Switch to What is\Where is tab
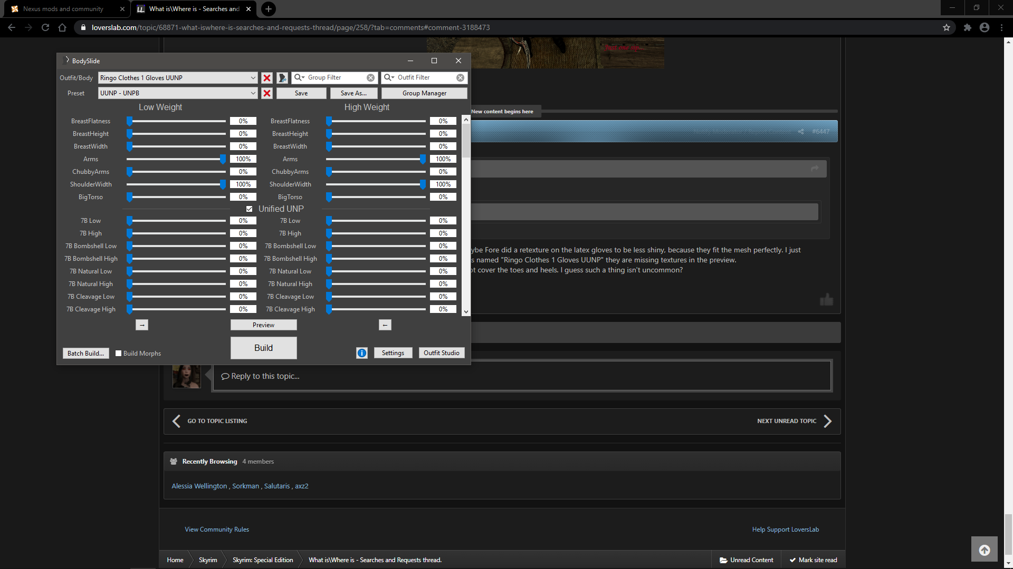Image resolution: width=1013 pixels, height=569 pixels. 194,9
